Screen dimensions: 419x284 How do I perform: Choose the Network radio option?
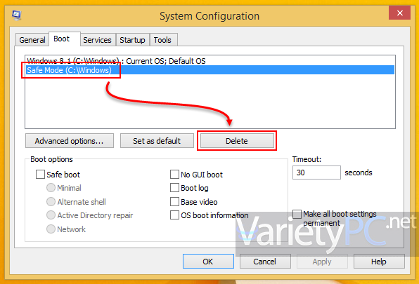pyautogui.click(x=51, y=229)
